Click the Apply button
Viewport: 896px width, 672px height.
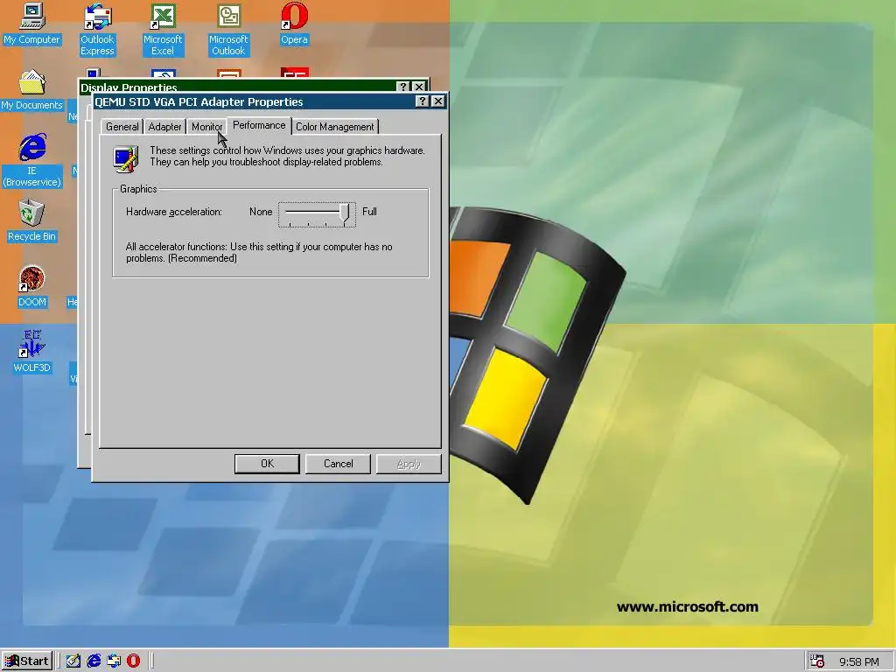pos(409,464)
